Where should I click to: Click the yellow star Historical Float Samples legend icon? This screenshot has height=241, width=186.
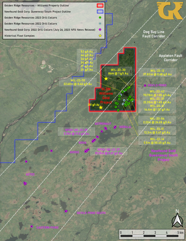(100, 36)
